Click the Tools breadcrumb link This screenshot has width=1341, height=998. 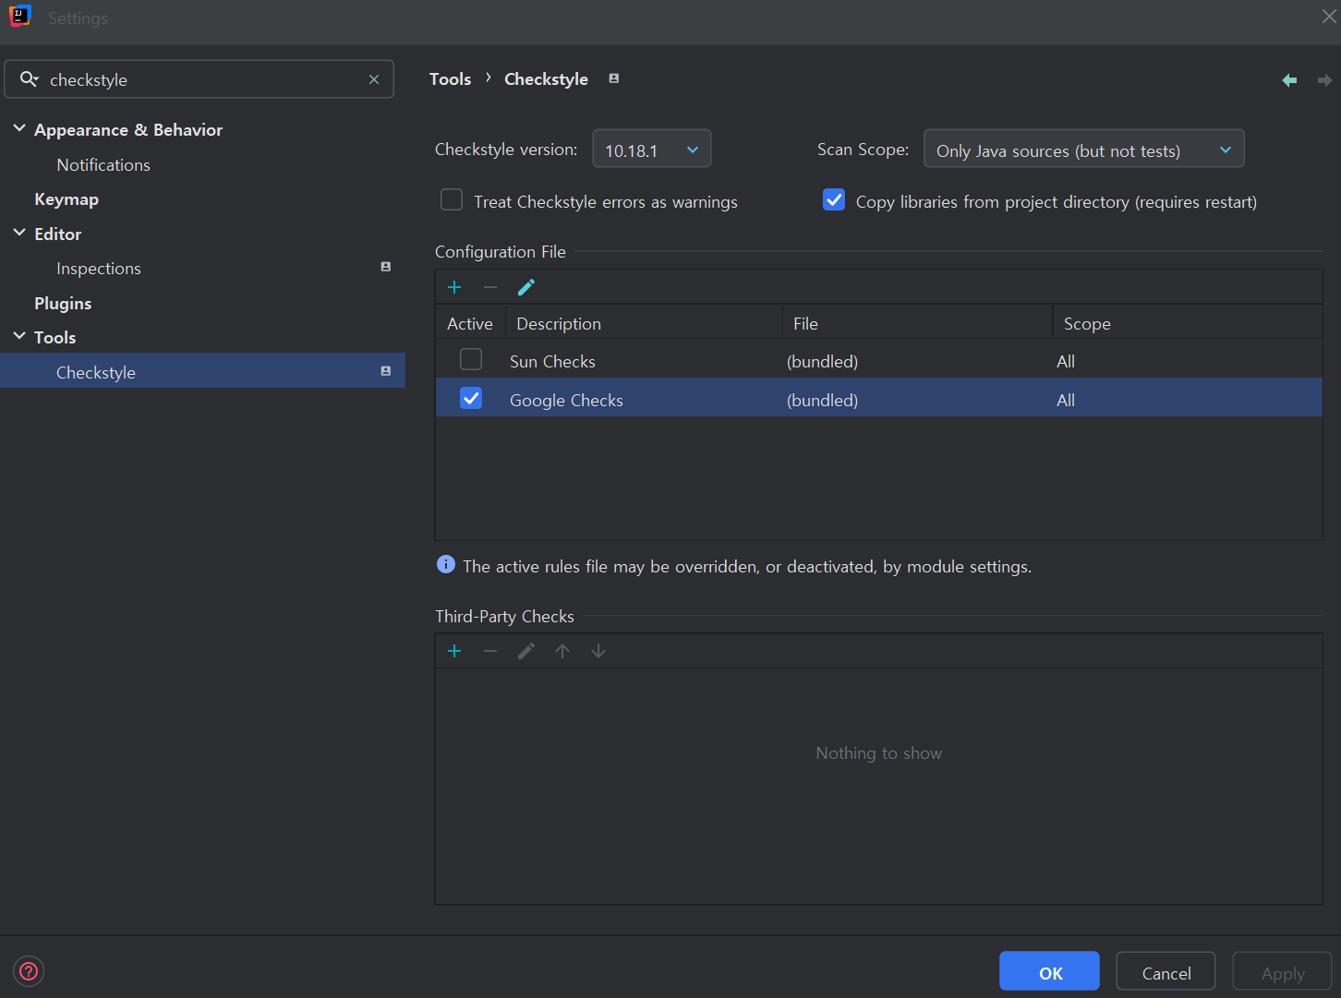[x=451, y=79]
